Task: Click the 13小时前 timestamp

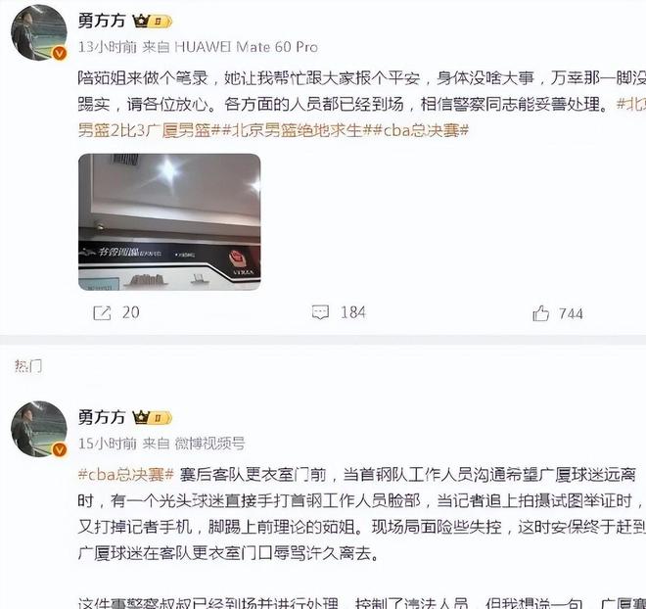Action: point(107,47)
